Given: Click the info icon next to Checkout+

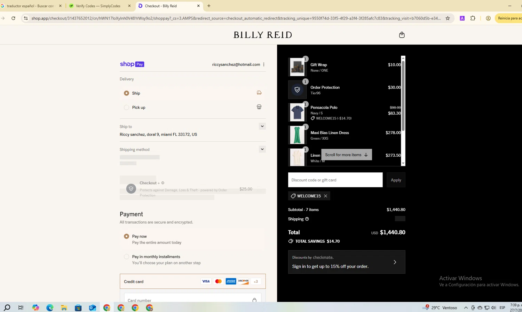Looking at the screenshot, I should point(163,183).
